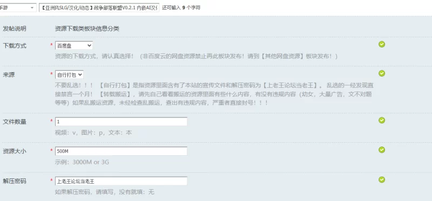The image size is (432, 201).
Task: Click the green checkmark for 解压密码
Action: pyautogui.click(x=382, y=180)
